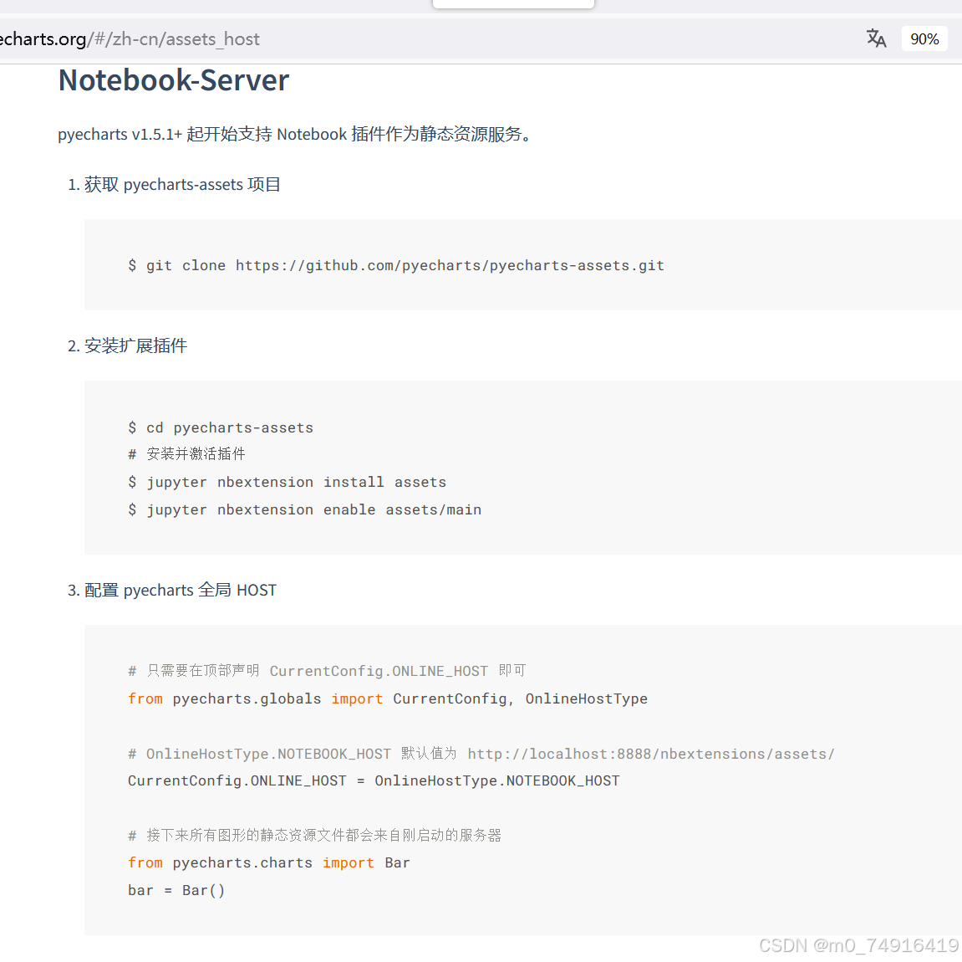Click the bar = Bar() code line
The width and height of the screenshot is (962, 962).
(x=176, y=890)
